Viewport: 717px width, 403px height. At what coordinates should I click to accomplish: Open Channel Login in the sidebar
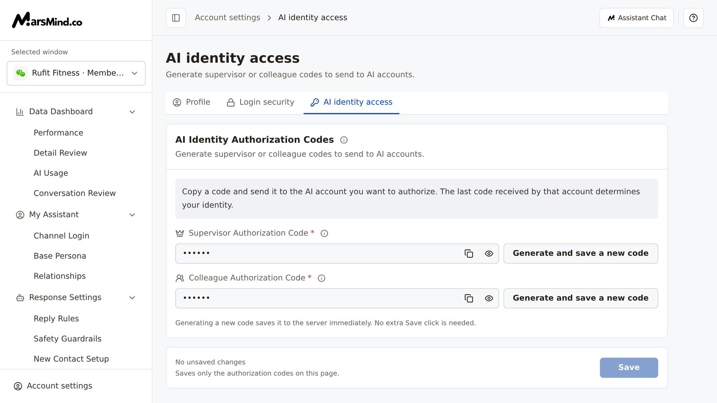pos(61,236)
